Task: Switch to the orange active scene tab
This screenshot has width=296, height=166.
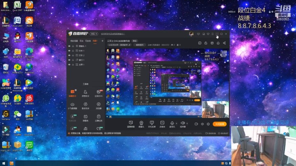Action: click(x=95, y=41)
